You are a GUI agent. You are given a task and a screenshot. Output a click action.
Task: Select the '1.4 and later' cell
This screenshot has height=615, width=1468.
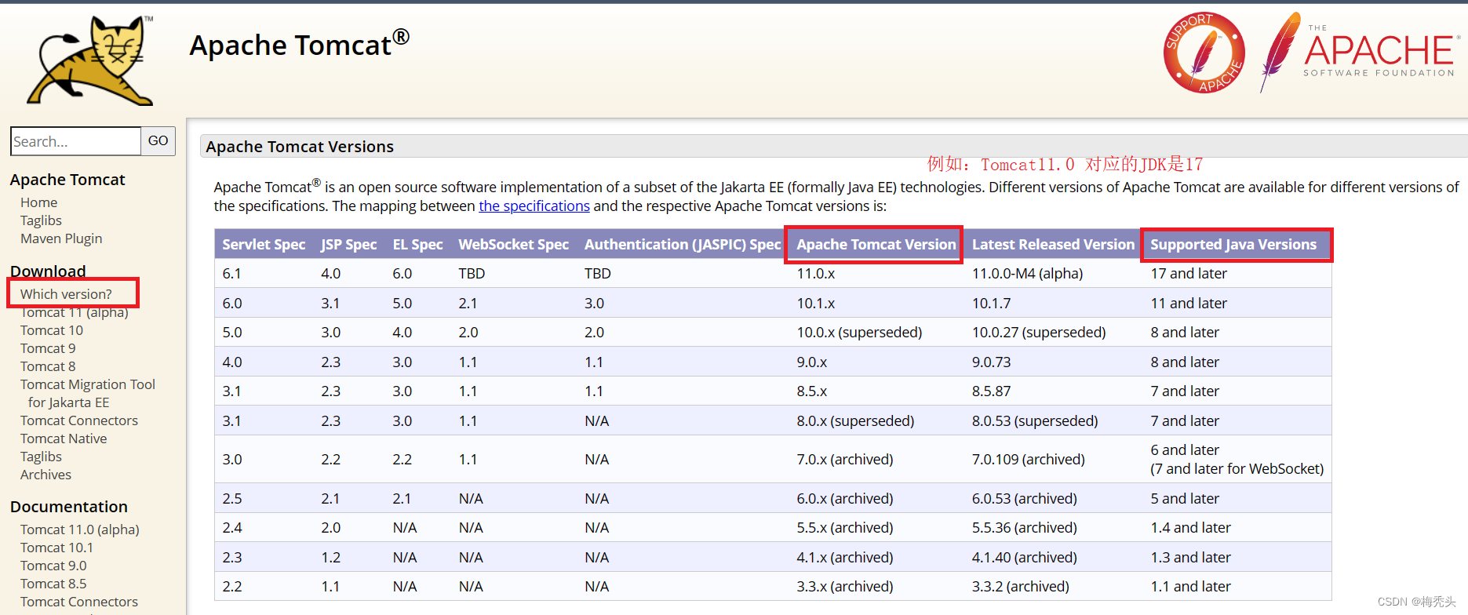pos(1190,528)
